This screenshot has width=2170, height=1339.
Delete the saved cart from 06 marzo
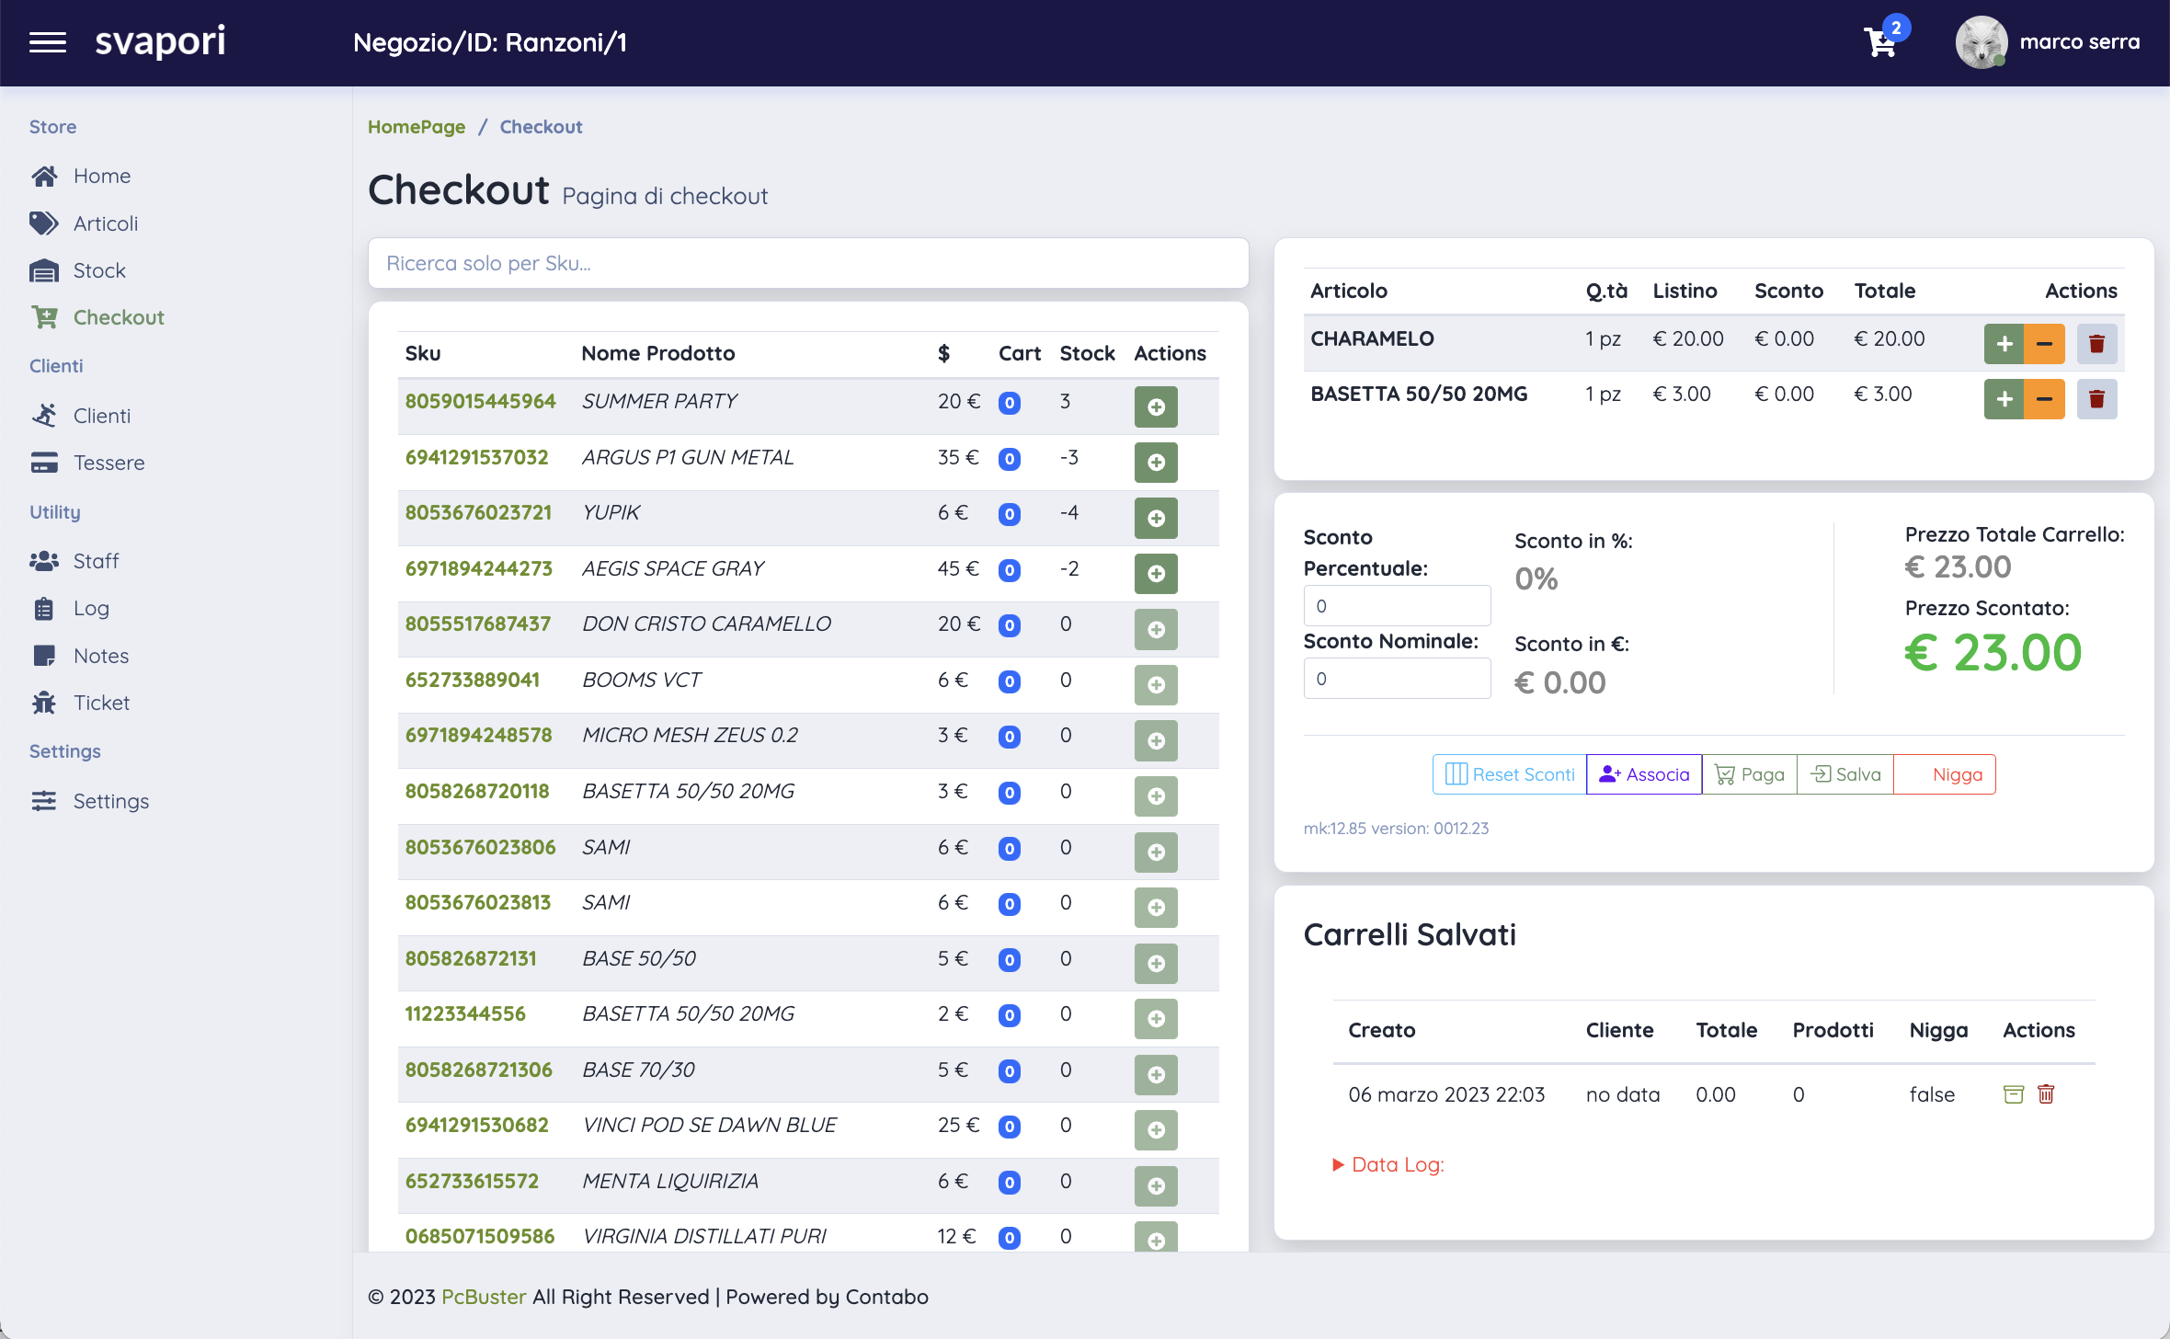pyautogui.click(x=2046, y=1094)
